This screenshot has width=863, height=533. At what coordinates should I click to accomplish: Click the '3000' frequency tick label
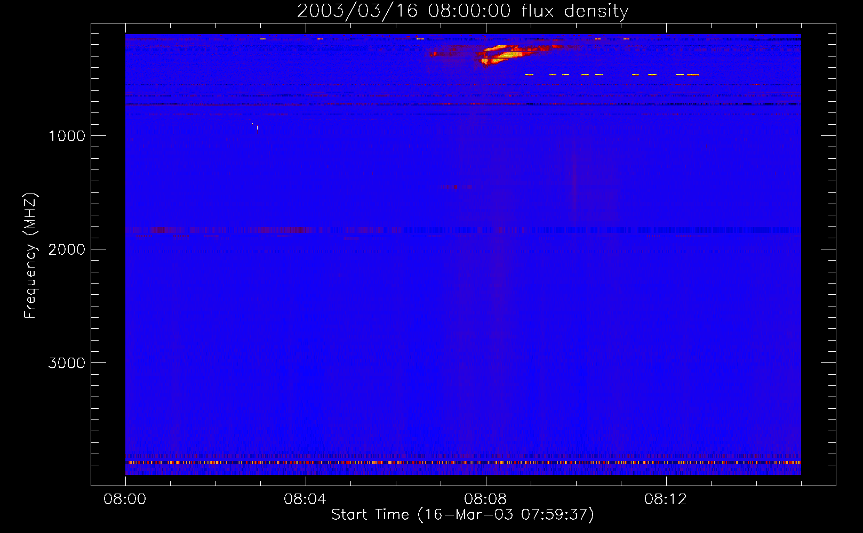point(67,363)
